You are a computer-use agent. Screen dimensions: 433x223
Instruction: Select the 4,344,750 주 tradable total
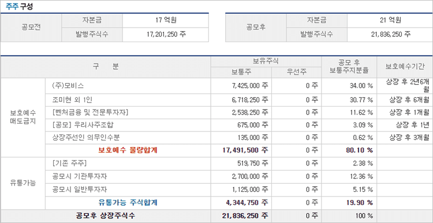point(247,203)
